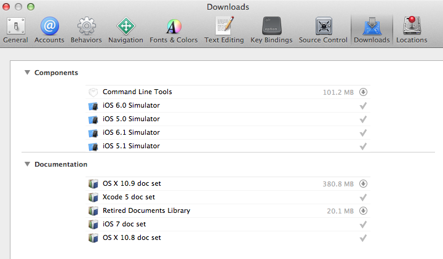Select the OS X 10.9 doc set label
Screen dimensions: 443x259
132,183
